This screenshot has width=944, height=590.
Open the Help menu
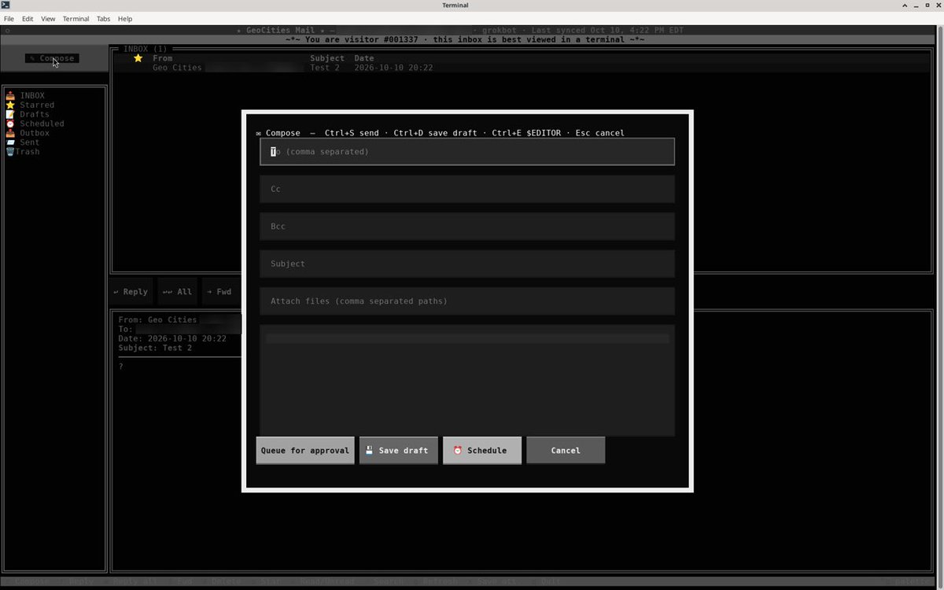coord(125,18)
